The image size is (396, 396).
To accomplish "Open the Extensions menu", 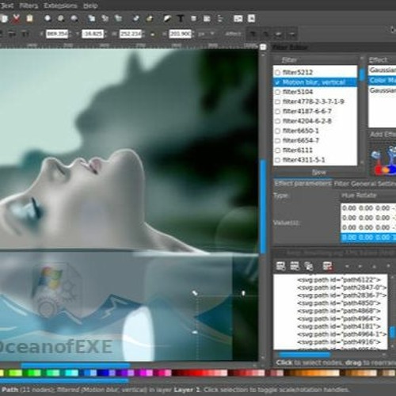I will 60,6.
